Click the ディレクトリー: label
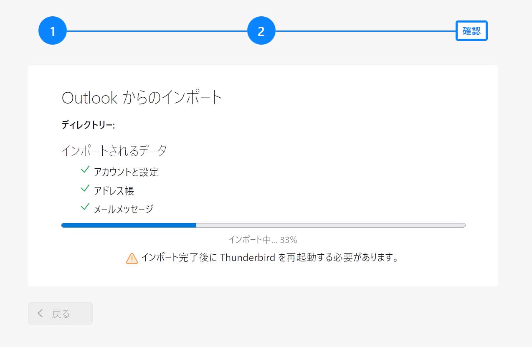 point(88,125)
